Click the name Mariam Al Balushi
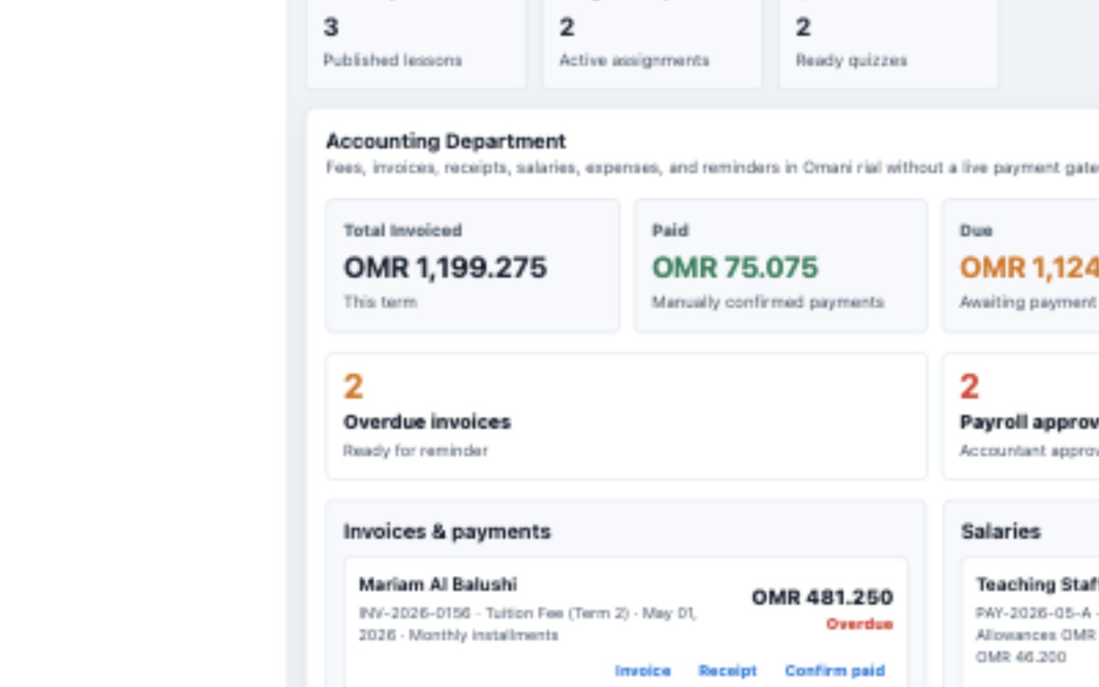Viewport: 1099px width, 687px height. (438, 585)
